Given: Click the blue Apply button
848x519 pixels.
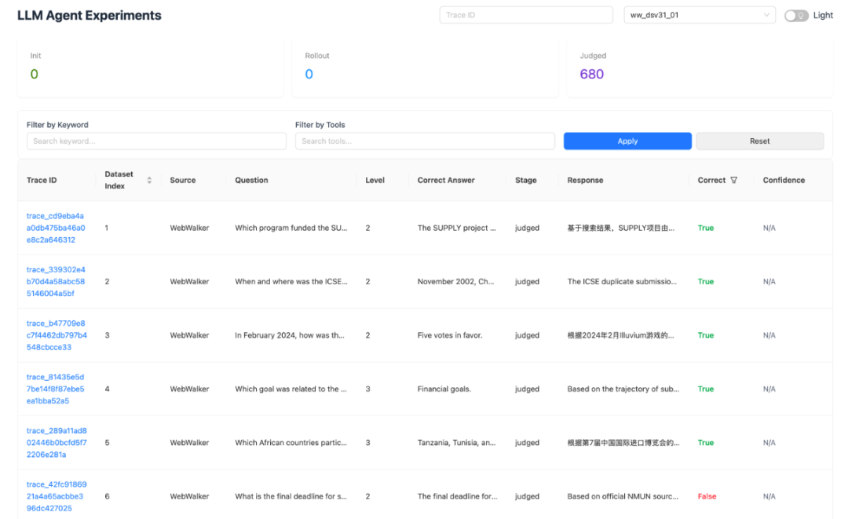Looking at the screenshot, I should 627,141.
